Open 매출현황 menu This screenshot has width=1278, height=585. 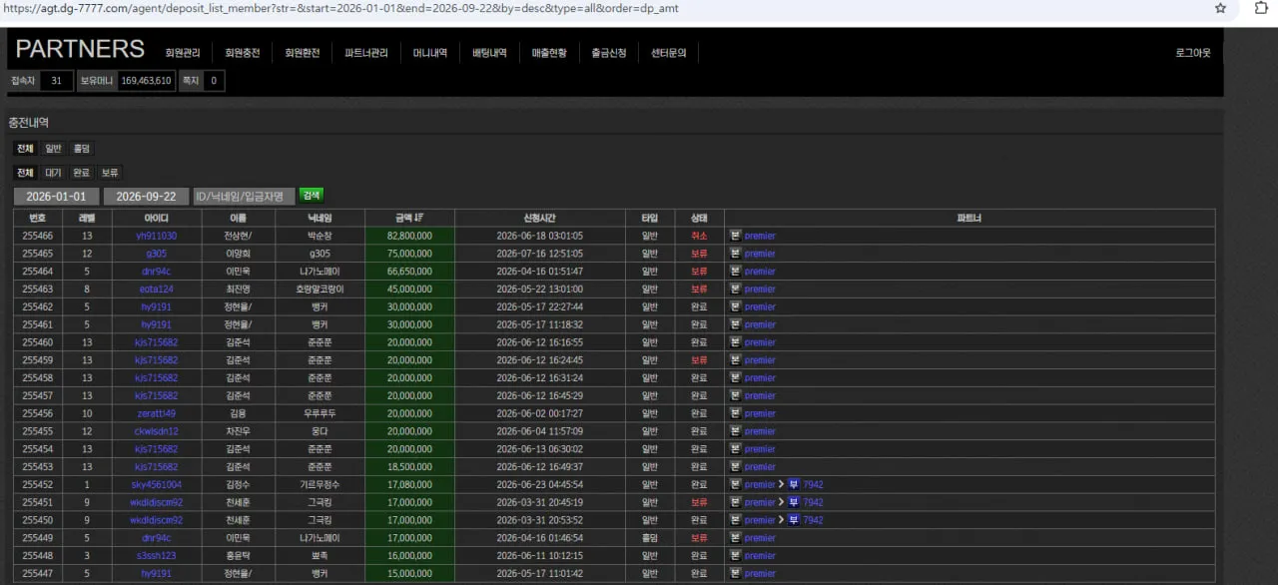[549, 53]
